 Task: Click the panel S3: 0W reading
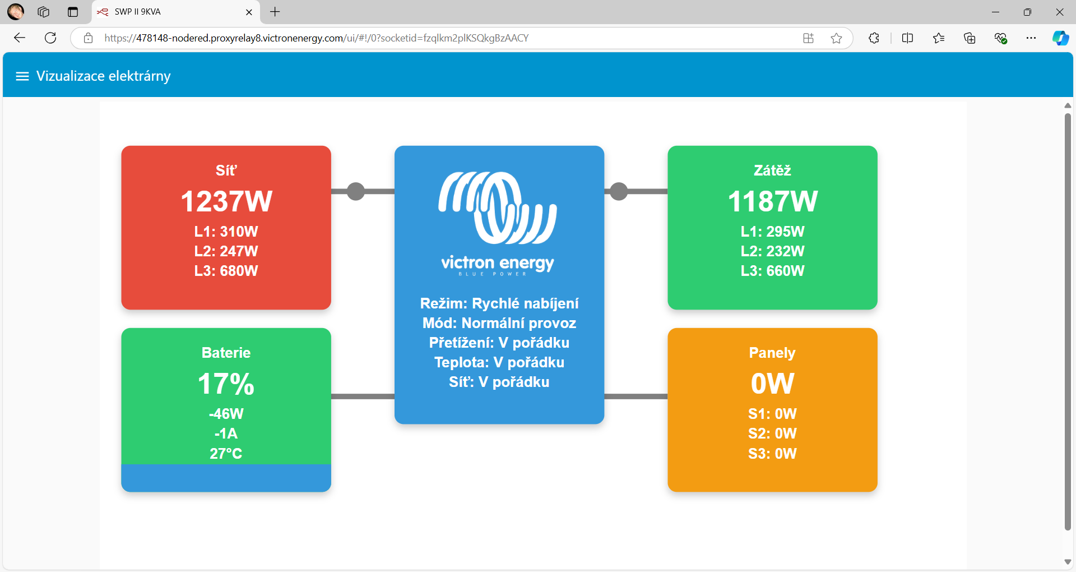point(772,454)
